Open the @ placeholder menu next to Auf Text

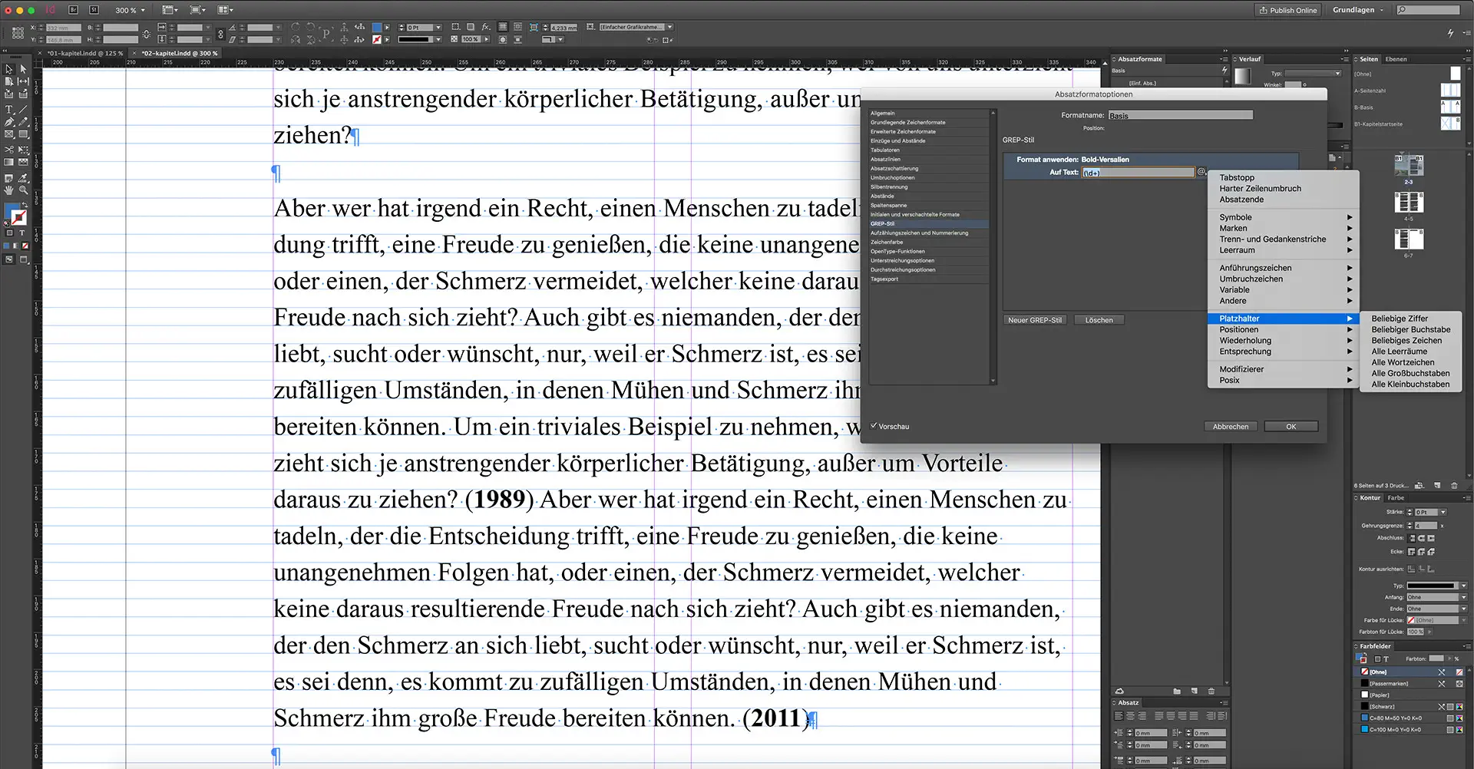tap(1201, 172)
